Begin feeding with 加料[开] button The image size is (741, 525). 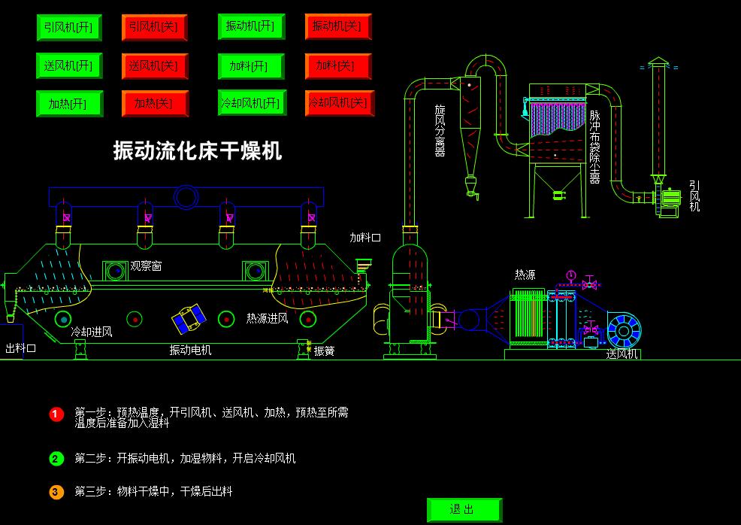point(251,65)
